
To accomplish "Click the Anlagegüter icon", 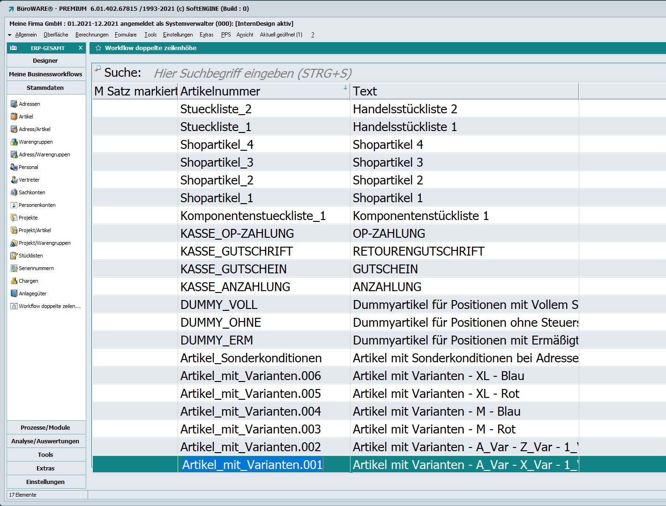I will 14,293.
